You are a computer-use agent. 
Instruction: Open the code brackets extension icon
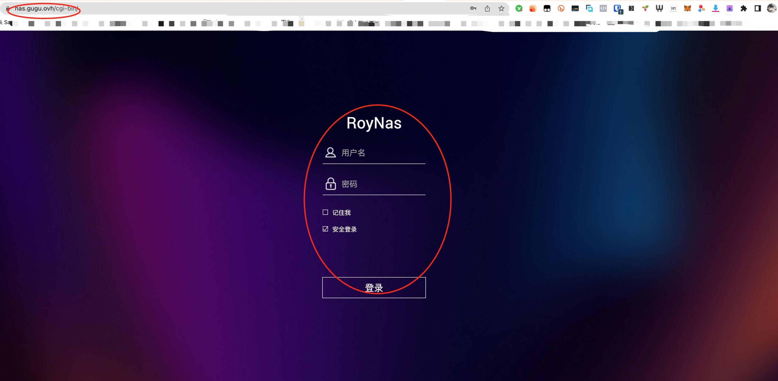pyautogui.click(x=603, y=8)
